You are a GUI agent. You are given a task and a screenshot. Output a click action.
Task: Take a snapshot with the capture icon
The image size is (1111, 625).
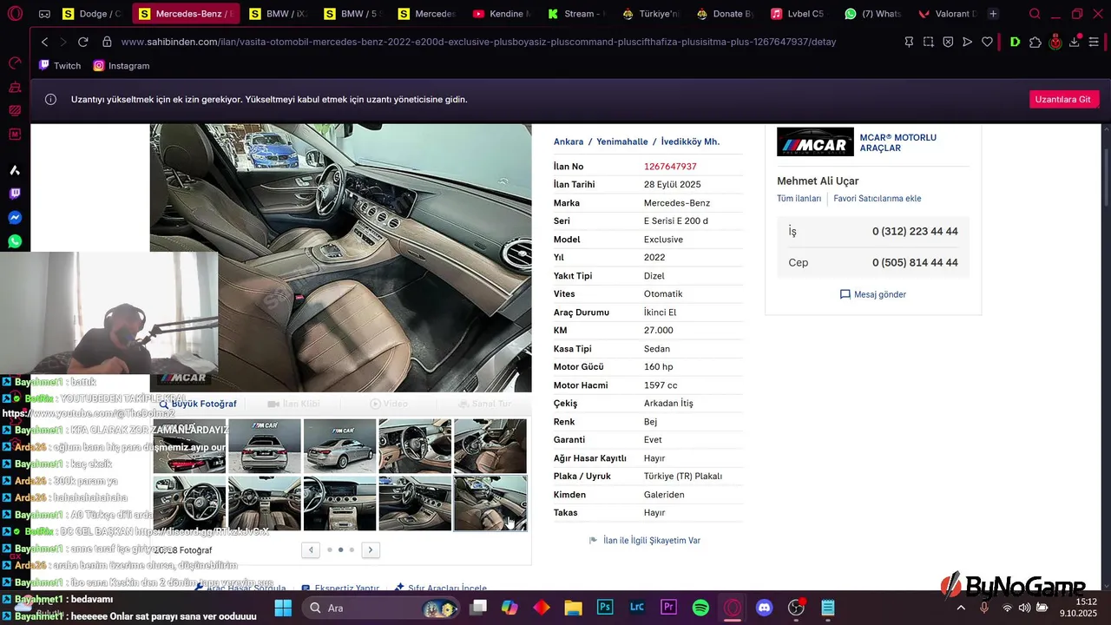coord(929,42)
